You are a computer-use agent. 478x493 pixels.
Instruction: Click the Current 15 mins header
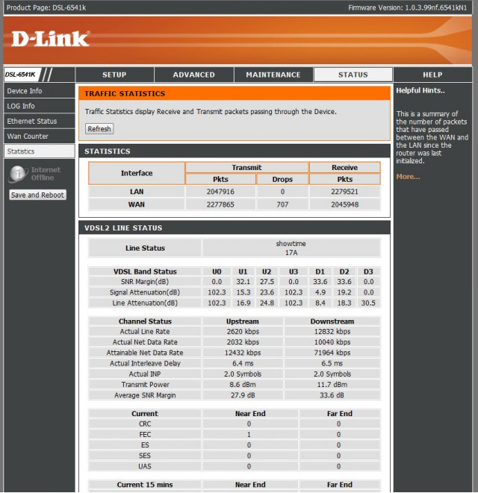(145, 485)
